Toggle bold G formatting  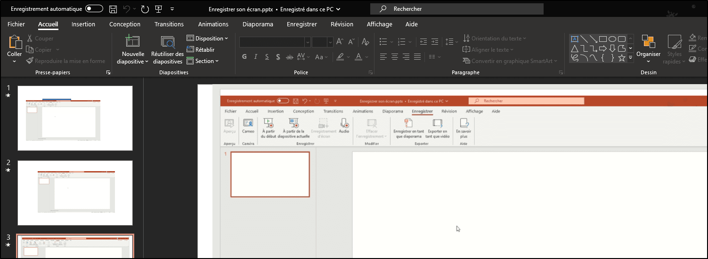[244, 57]
